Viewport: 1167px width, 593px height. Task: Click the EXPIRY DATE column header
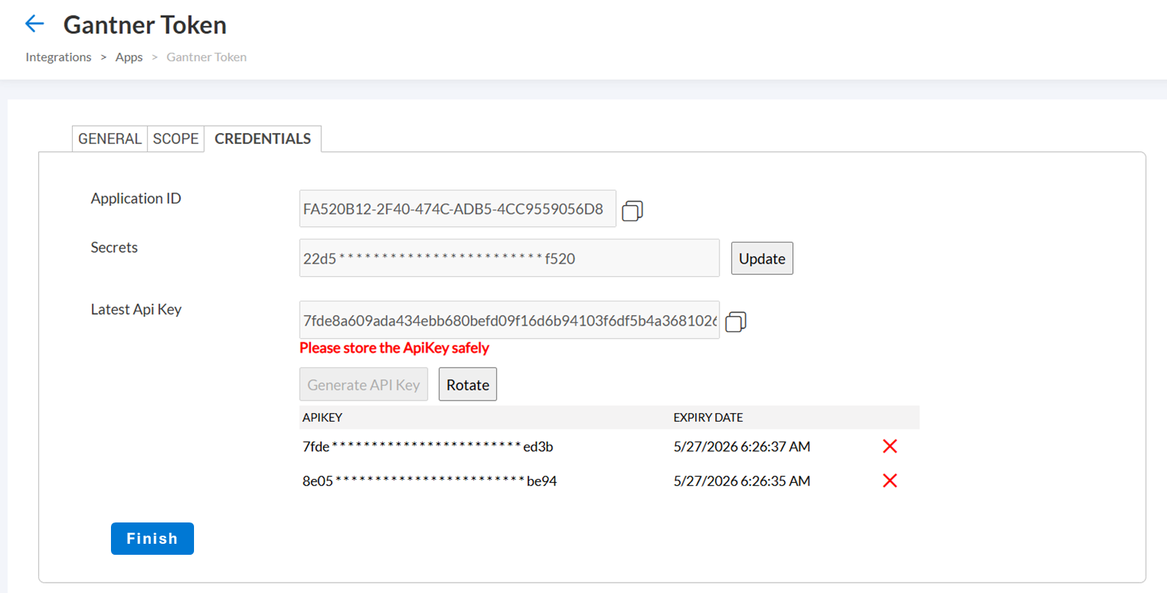point(708,417)
